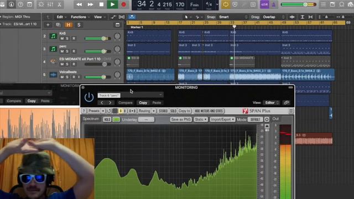This screenshot has height=199, width=354.
Task: Open the Routing dropdown arrow
Action: pos(154,111)
